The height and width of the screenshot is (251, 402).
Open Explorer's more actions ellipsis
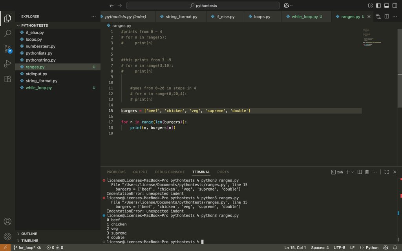pos(93,16)
